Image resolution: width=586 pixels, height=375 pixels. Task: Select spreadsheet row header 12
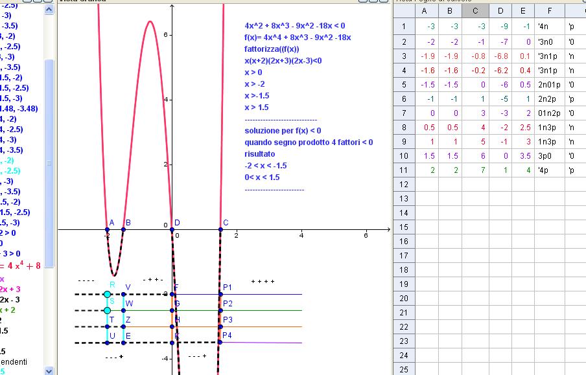(x=404, y=184)
